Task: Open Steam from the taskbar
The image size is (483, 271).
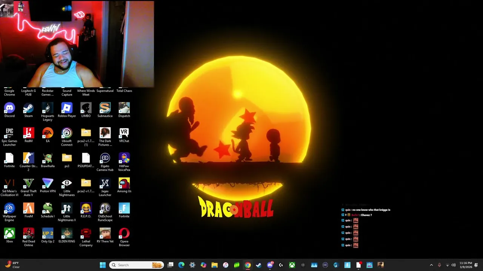Action: (x=258, y=265)
